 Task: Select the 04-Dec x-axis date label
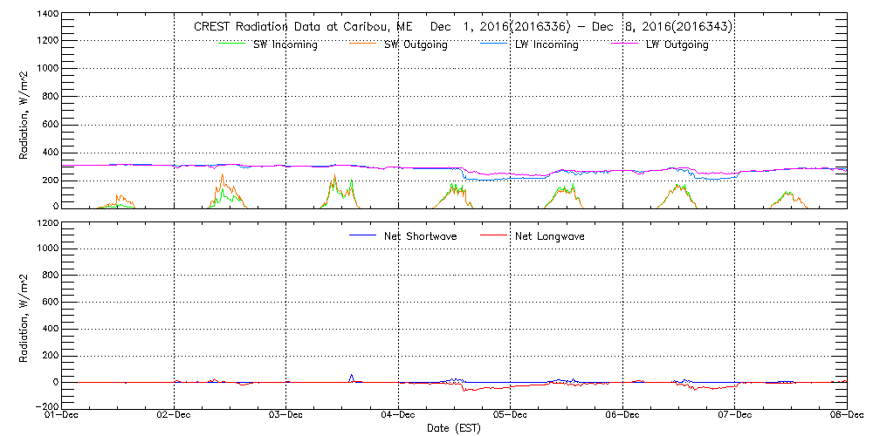[398, 416]
